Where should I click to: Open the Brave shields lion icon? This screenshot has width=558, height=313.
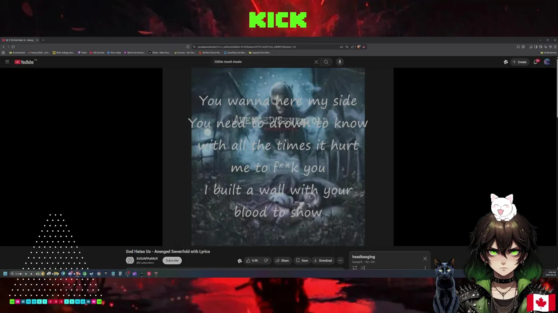(x=358, y=47)
